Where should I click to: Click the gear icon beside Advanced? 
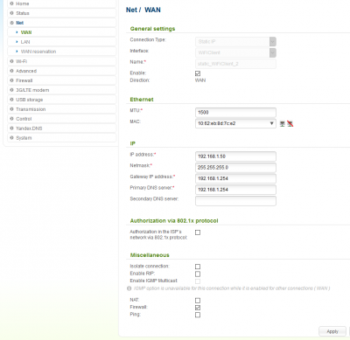[11, 71]
